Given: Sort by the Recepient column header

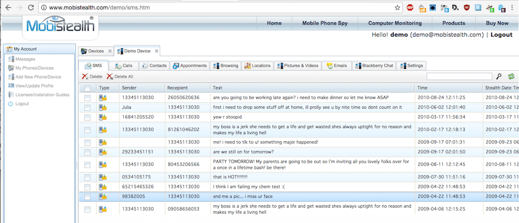Looking at the screenshot, I should (x=187, y=88).
